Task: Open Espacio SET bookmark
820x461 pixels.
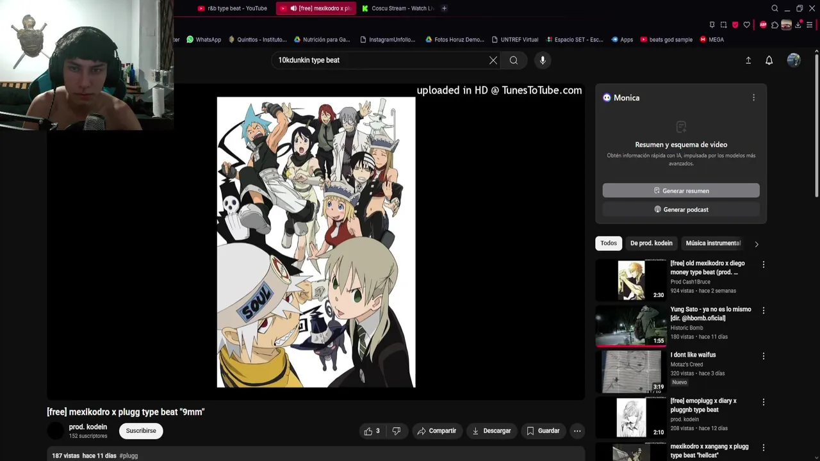Action: pyautogui.click(x=575, y=40)
